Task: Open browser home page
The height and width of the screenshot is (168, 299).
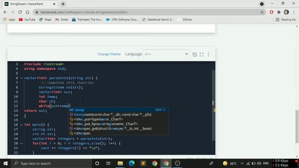Action: 28,12
